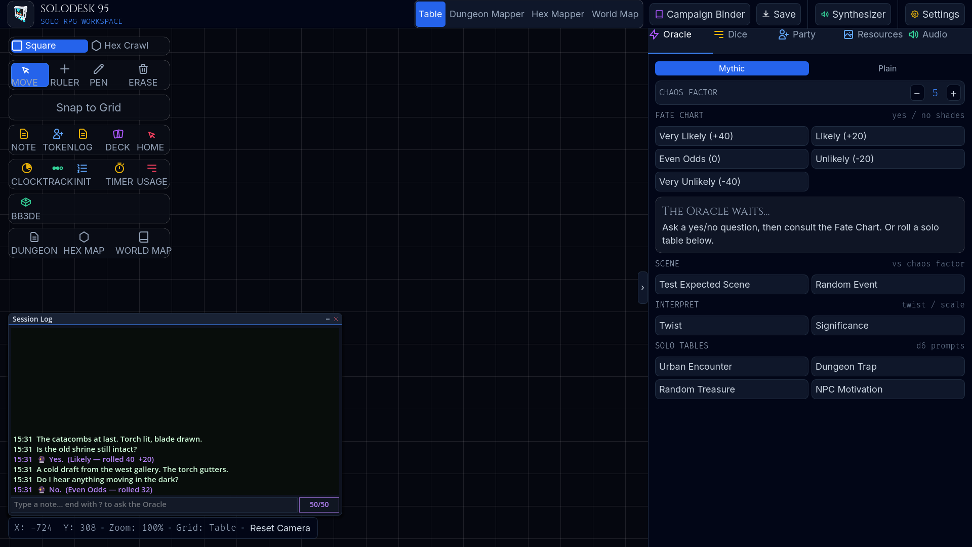Open the World Map tab
972x547 pixels.
pos(615,14)
